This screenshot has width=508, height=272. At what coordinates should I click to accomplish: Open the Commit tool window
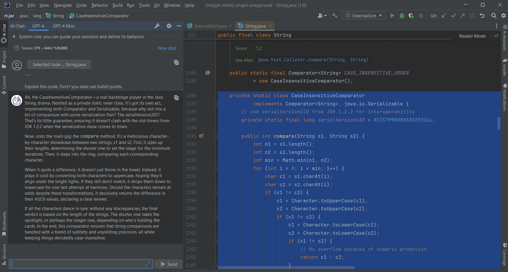point(4,85)
